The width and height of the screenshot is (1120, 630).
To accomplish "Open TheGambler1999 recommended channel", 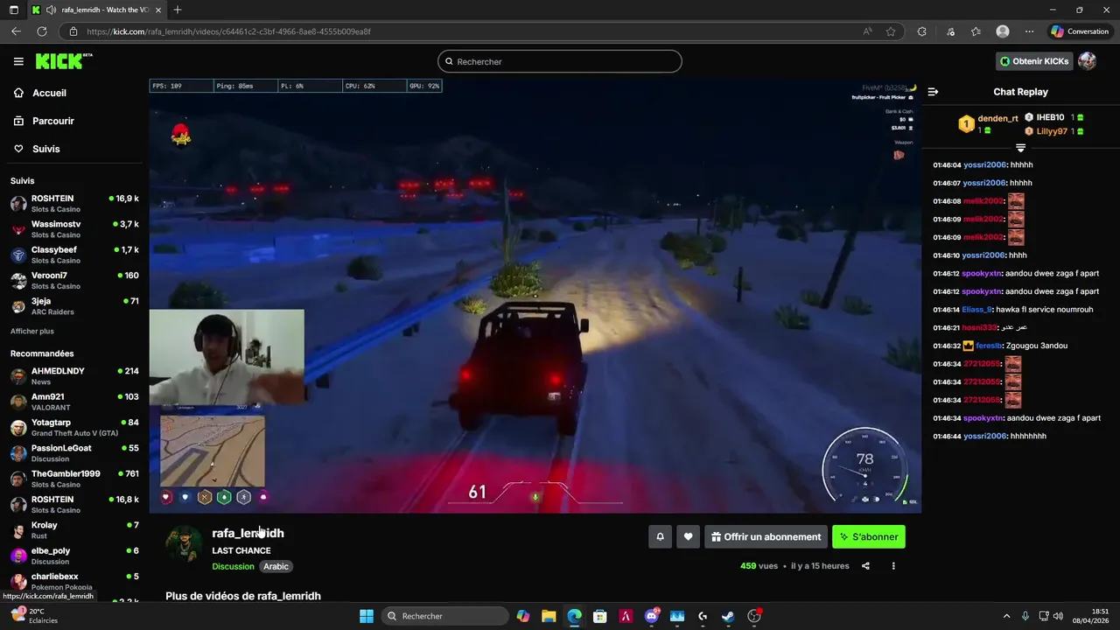I will pyautogui.click(x=74, y=478).
